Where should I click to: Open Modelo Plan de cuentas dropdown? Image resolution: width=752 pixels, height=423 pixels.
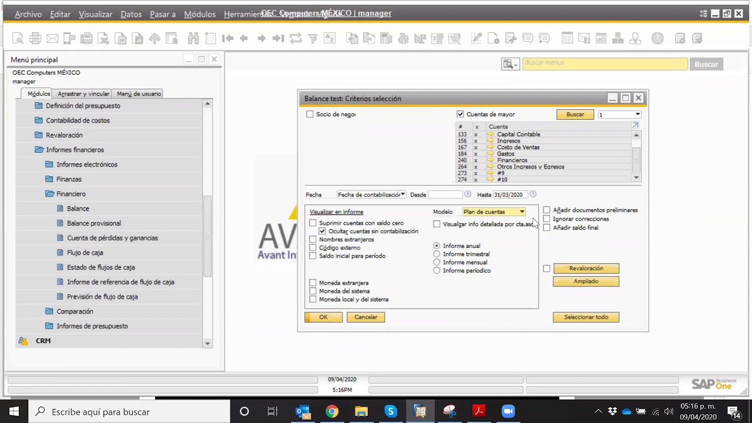494,211
